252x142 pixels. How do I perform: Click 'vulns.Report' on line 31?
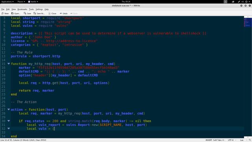pyautogui.click(x=78, y=125)
